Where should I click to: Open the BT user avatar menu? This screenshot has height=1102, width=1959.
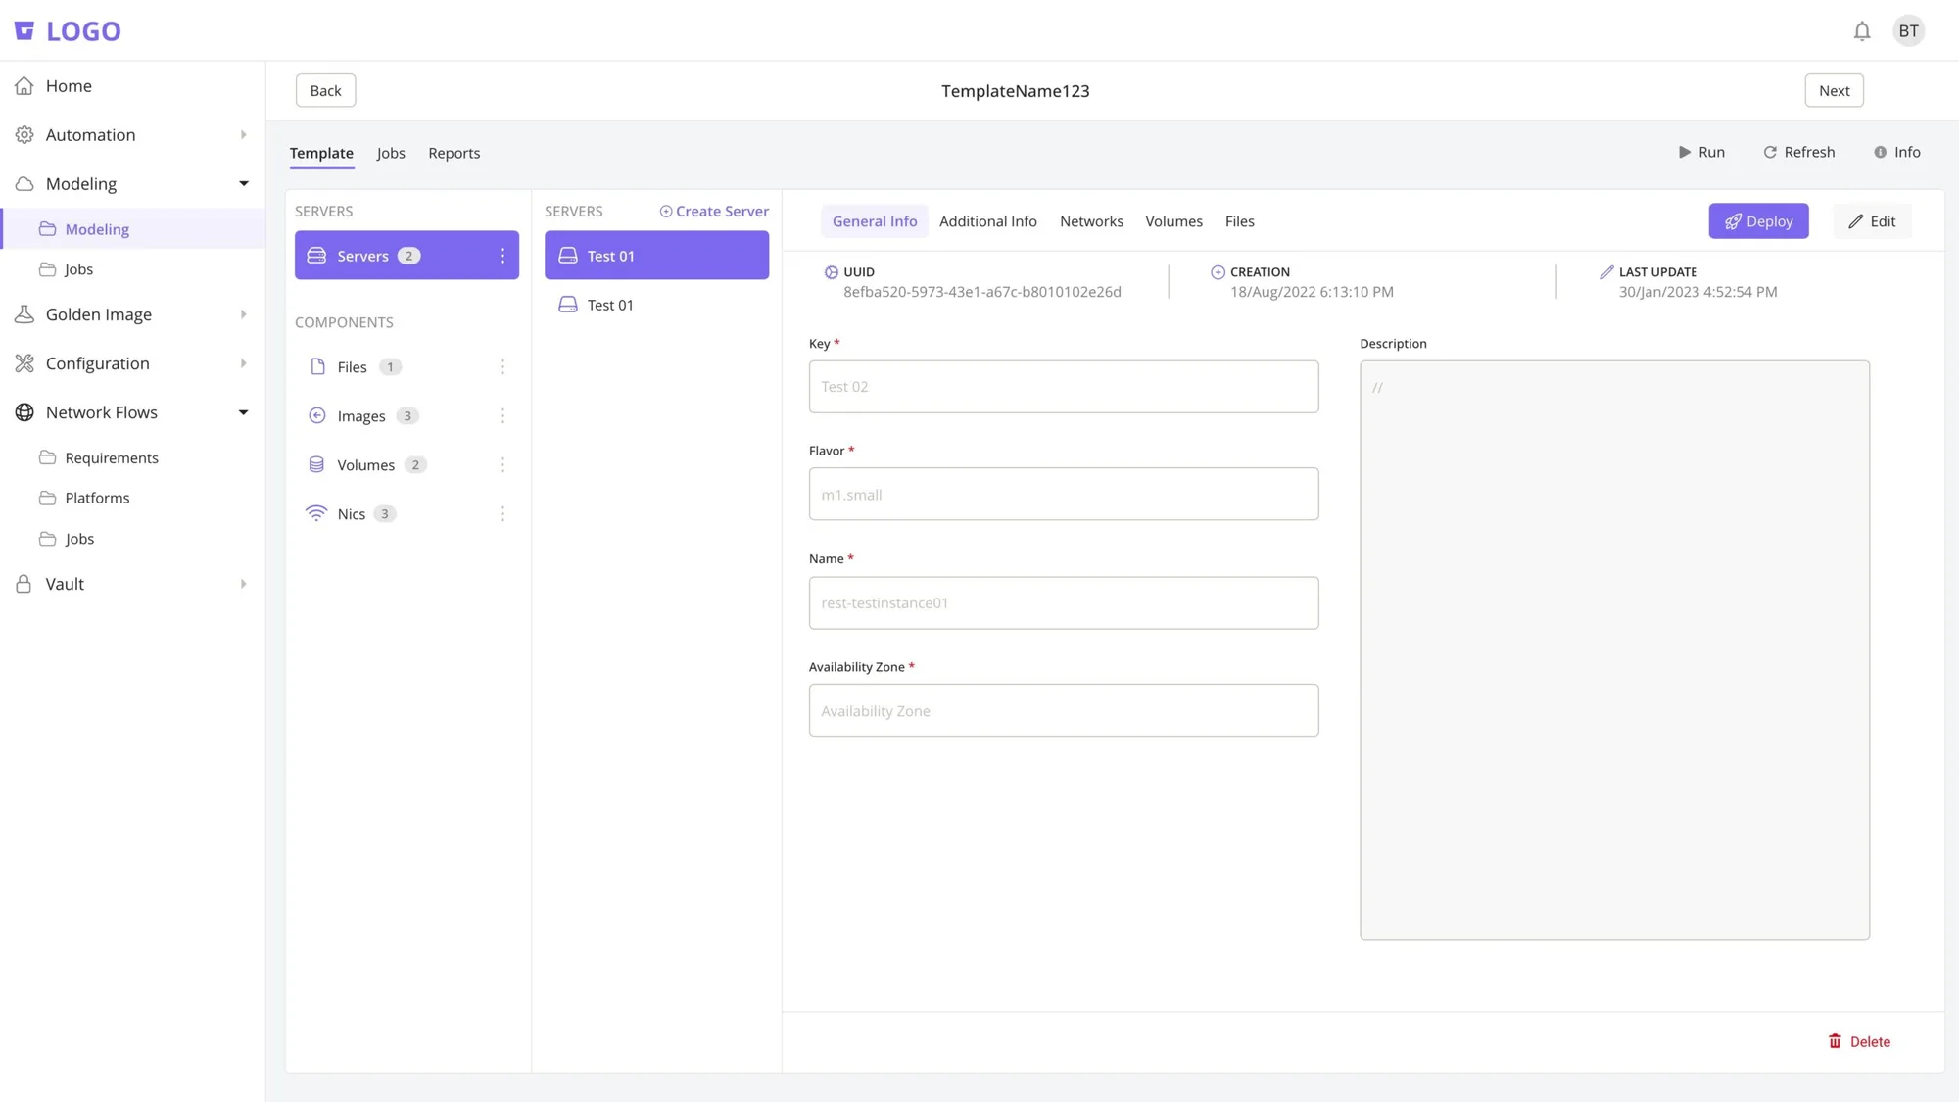pyautogui.click(x=1908, y=31)
